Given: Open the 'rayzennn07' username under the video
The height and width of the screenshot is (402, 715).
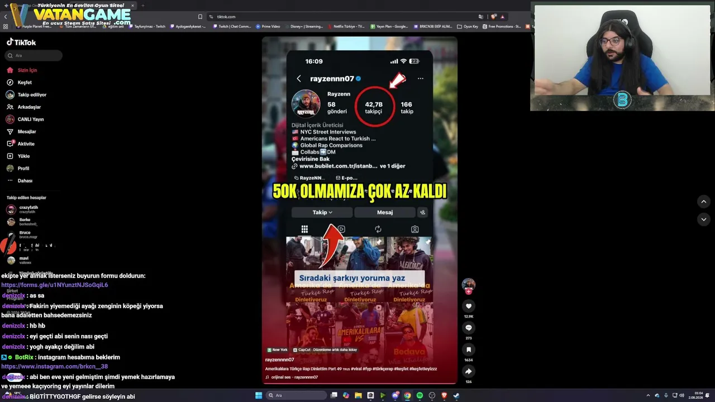Looking at the screenshot, I should [279, 360].
